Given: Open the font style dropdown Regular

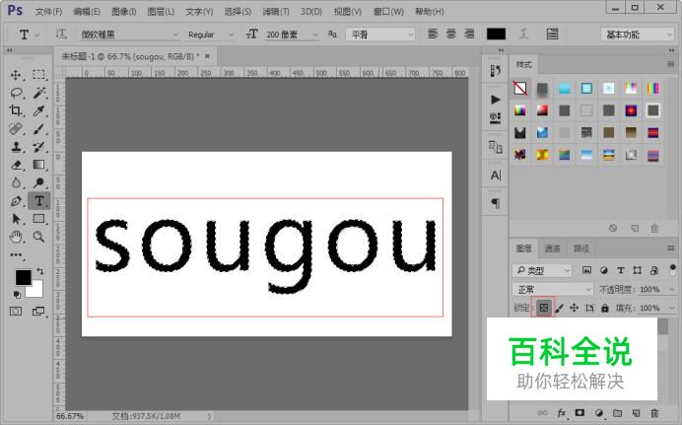Looking at the screenshot, I should coord(211,35).
